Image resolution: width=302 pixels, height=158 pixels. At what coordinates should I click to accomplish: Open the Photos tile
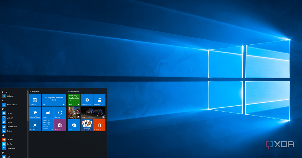48,112
